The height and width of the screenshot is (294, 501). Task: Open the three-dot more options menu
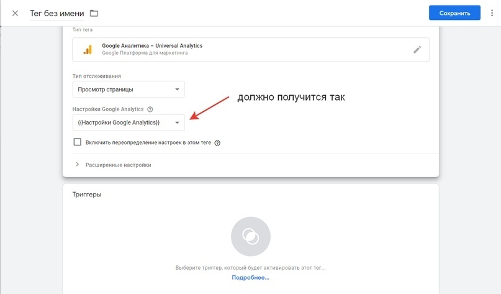click(x=492, y=13)
